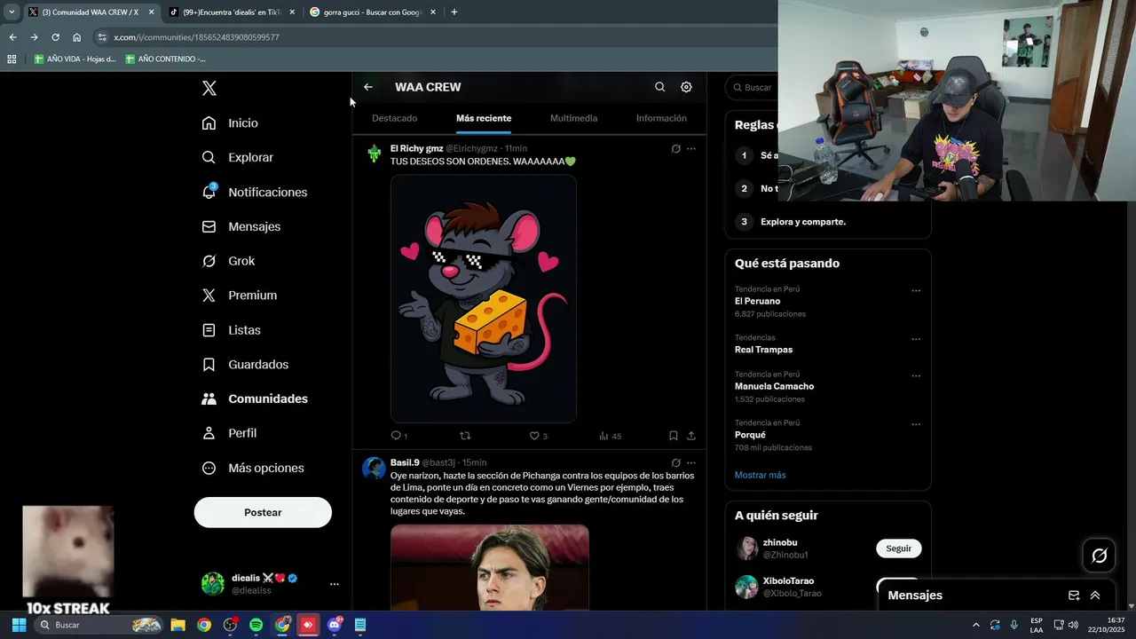Click the X logo in the sidebar

tap(209, 88)
